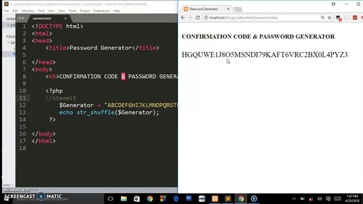Open the Find menu
363x204 pixels.
[41, 11]
